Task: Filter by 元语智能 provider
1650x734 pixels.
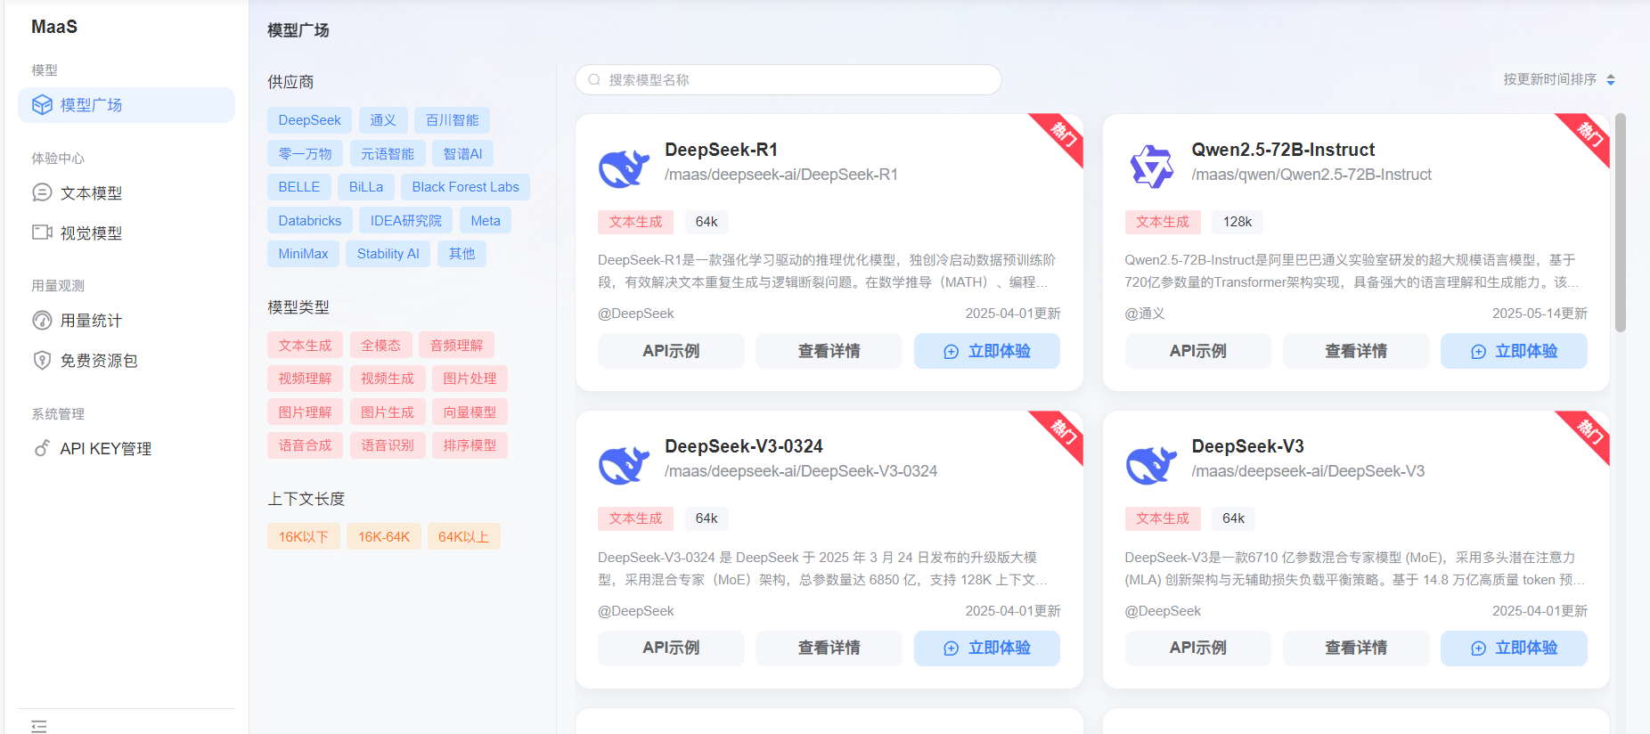Action: click(x=388, y=154)
